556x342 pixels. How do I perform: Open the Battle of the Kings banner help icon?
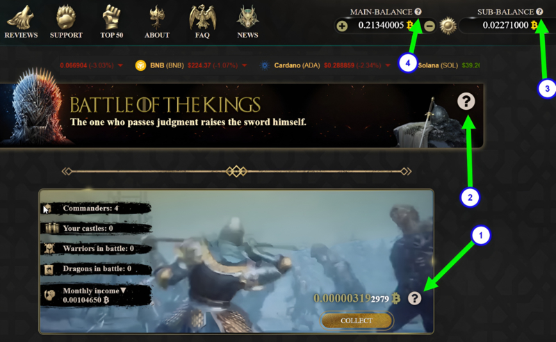(466, 101)
